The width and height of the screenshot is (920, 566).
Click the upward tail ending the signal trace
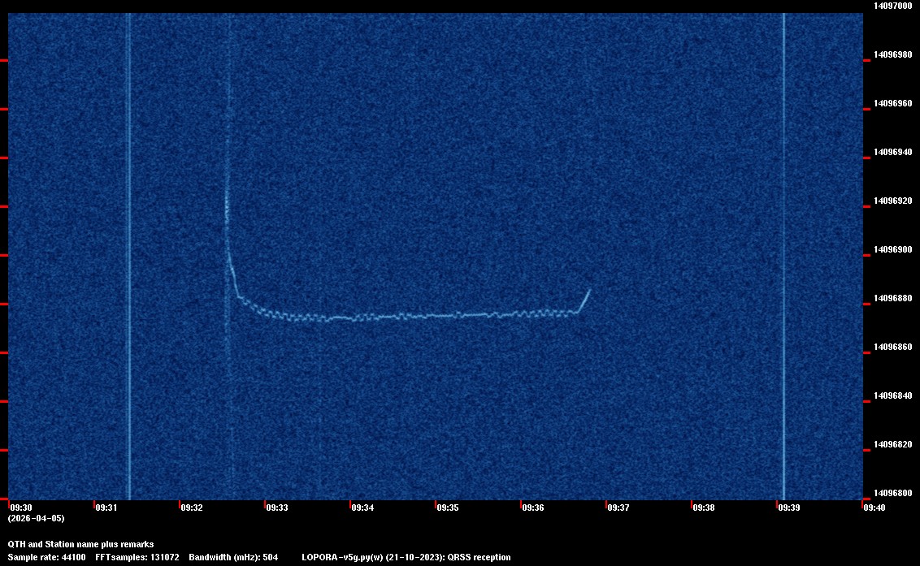coord(584,300)
